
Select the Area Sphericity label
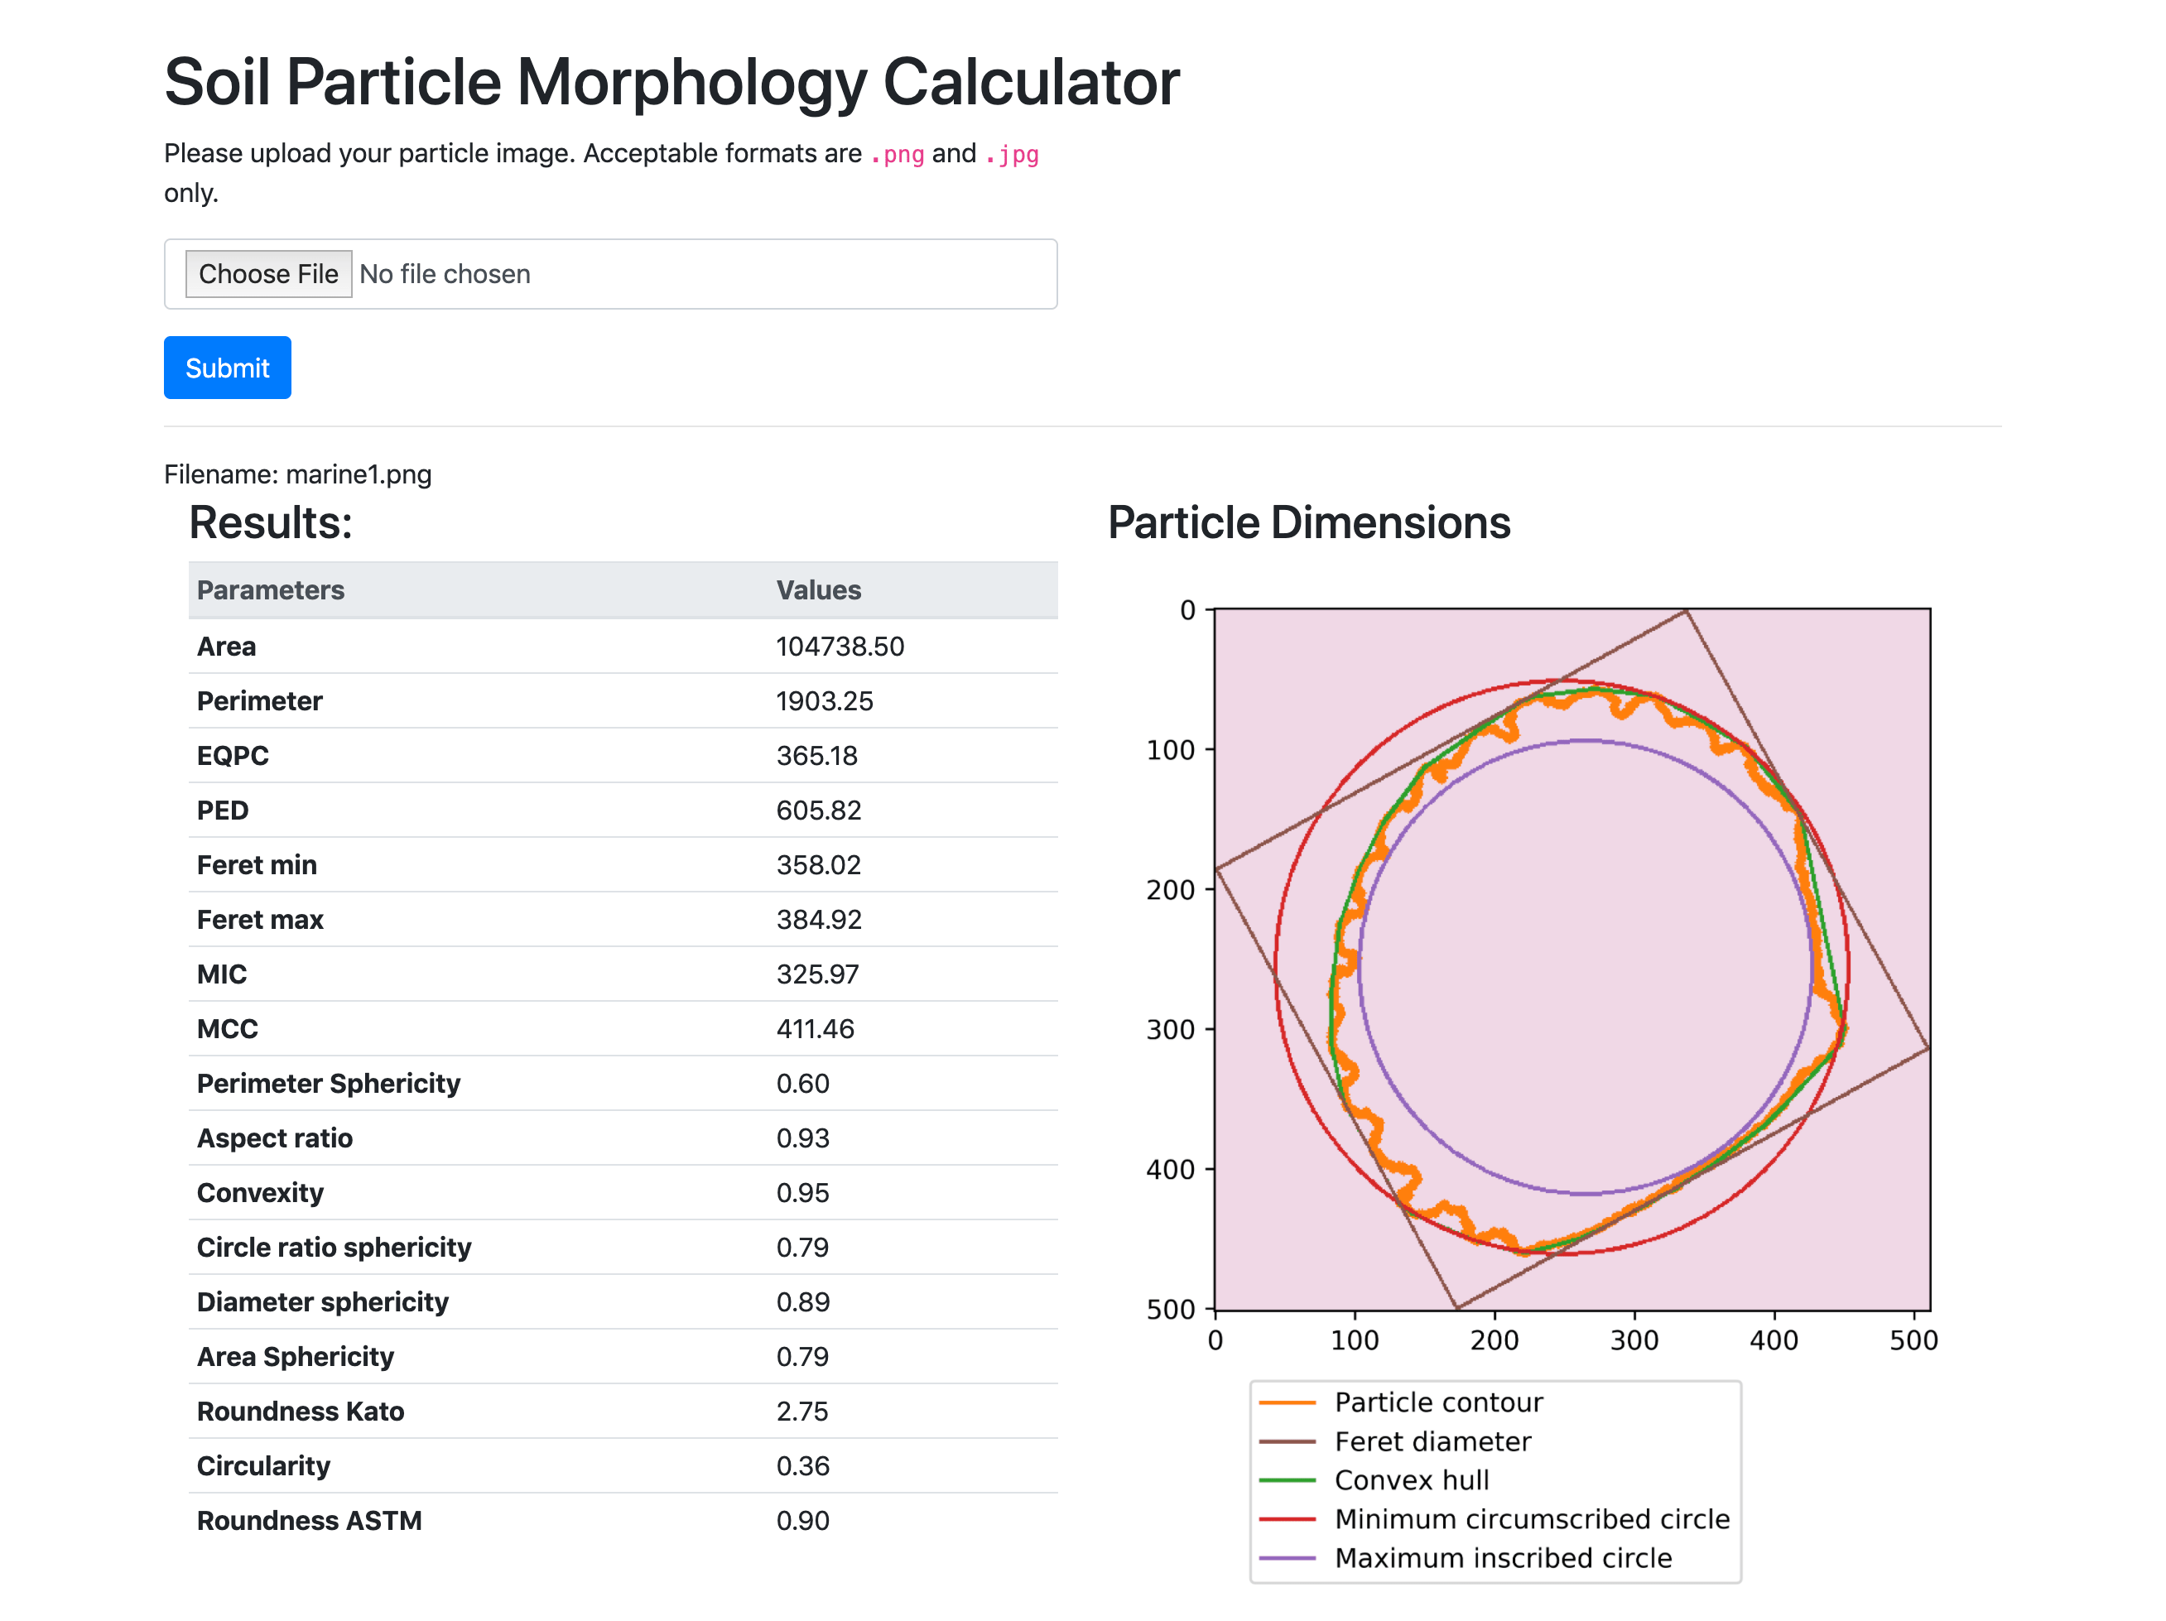point(295,1359)
